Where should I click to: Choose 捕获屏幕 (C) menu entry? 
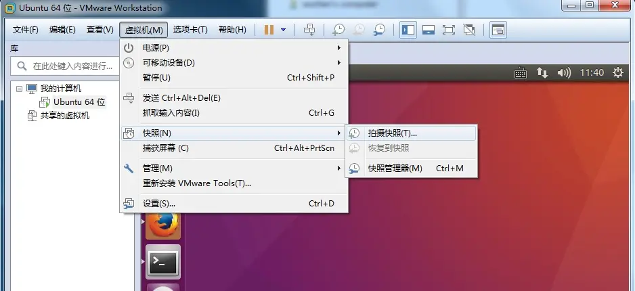[x=234, y=148]
